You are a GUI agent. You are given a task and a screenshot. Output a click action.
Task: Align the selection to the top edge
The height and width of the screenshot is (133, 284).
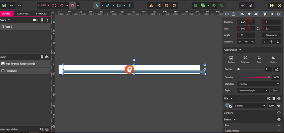pos(265,14)
